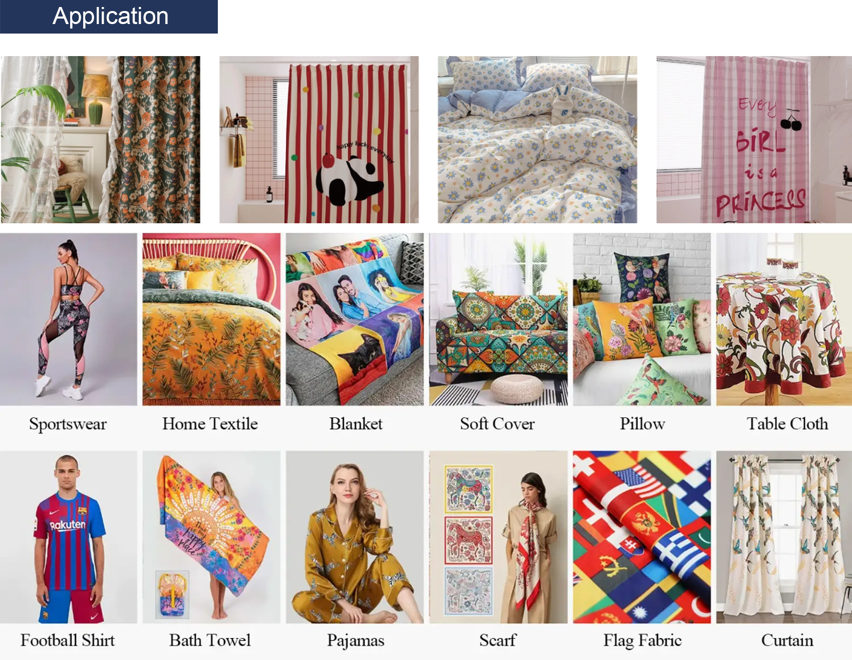The height and width of the screenshot is (660, 852).
Task: Click the panda striped shower curtain photo
Action: click(319, 140)
